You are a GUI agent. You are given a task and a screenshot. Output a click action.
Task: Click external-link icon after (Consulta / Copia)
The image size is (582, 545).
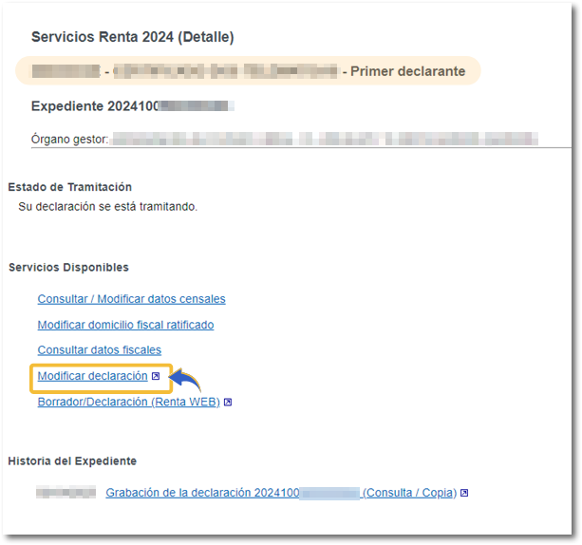(464, 494)
